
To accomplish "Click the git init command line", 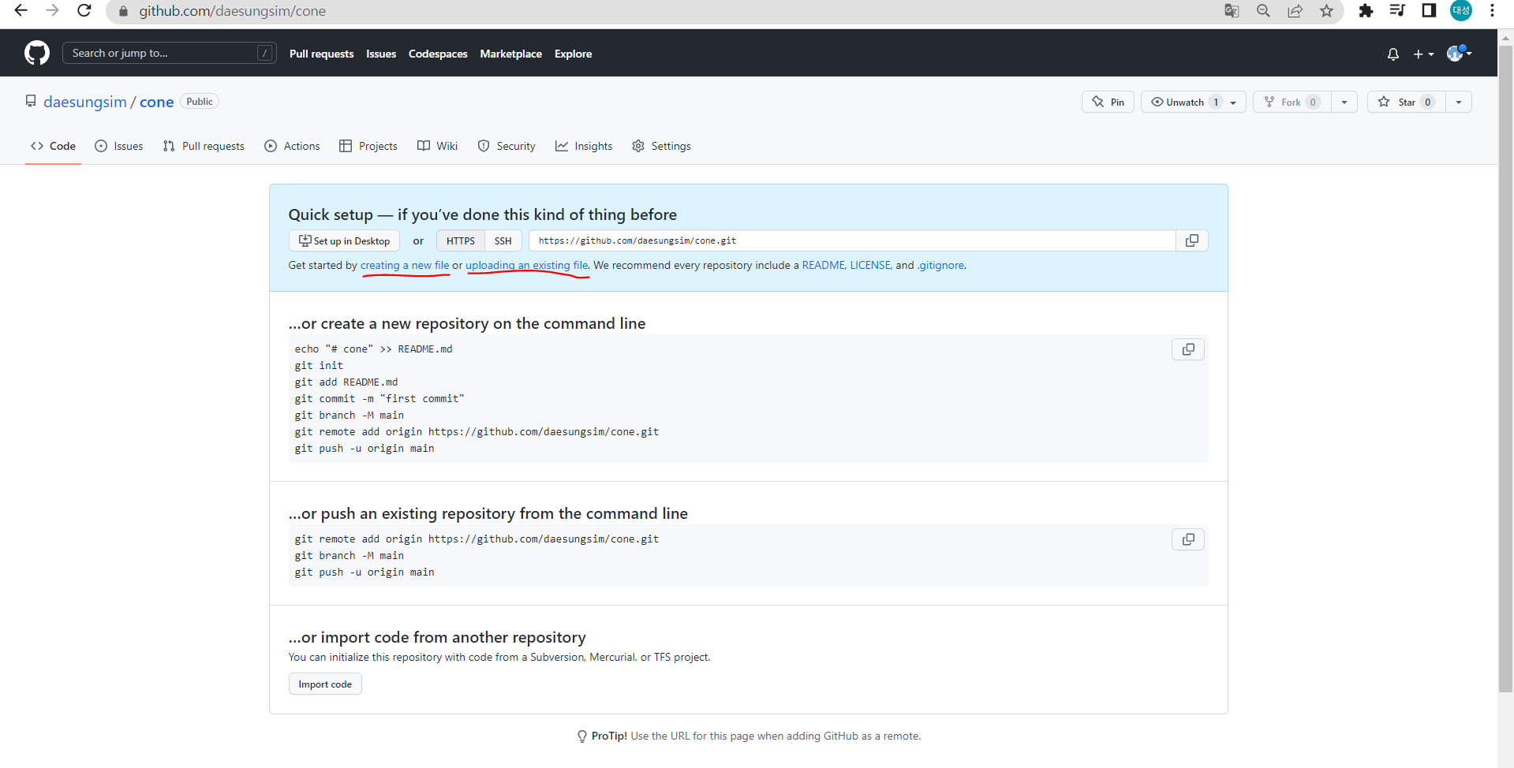I will (319, 365).
